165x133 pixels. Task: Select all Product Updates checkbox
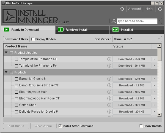point(11,53)
